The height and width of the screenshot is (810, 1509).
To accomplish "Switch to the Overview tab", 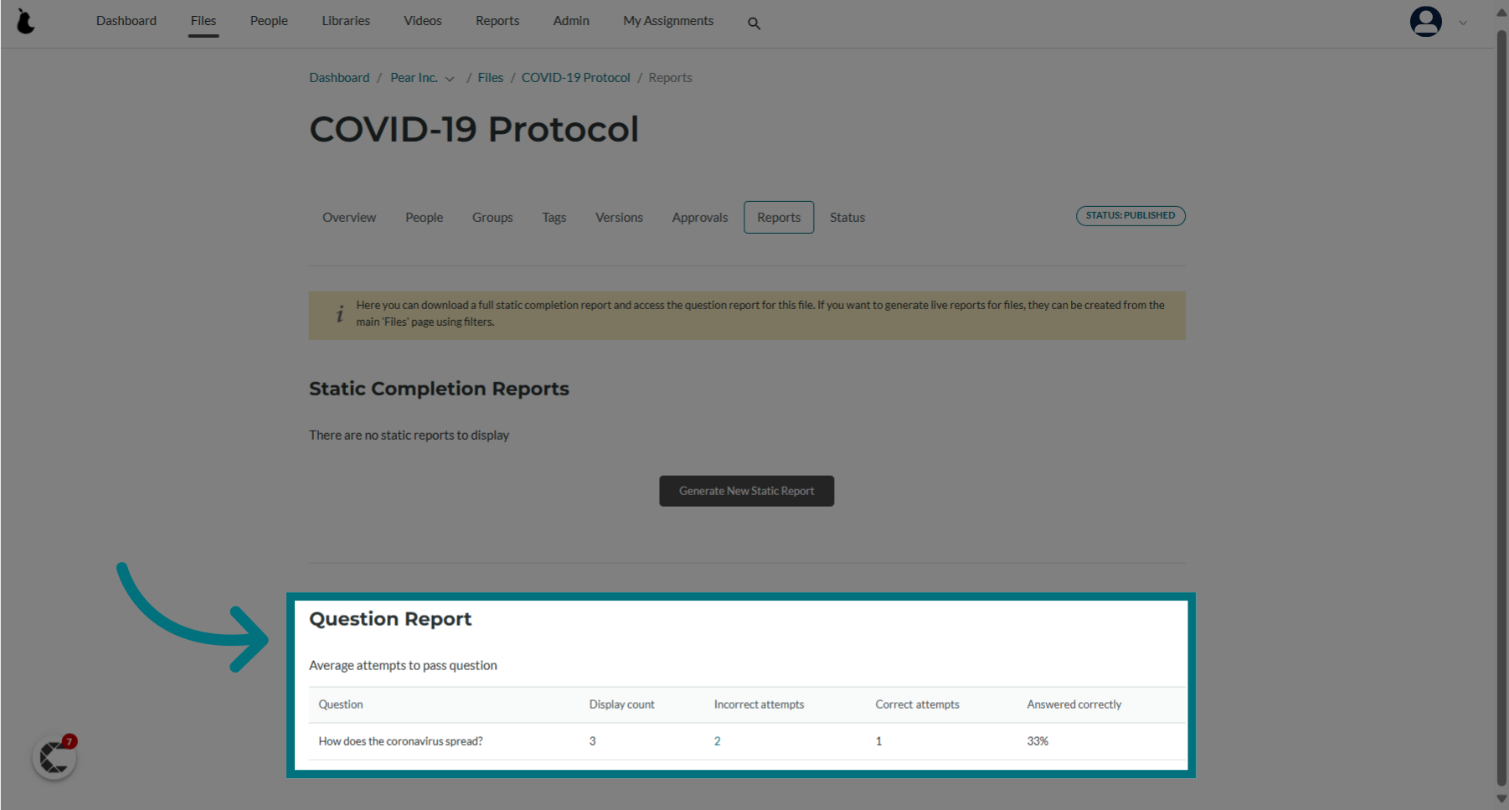I will pos(349,218).
